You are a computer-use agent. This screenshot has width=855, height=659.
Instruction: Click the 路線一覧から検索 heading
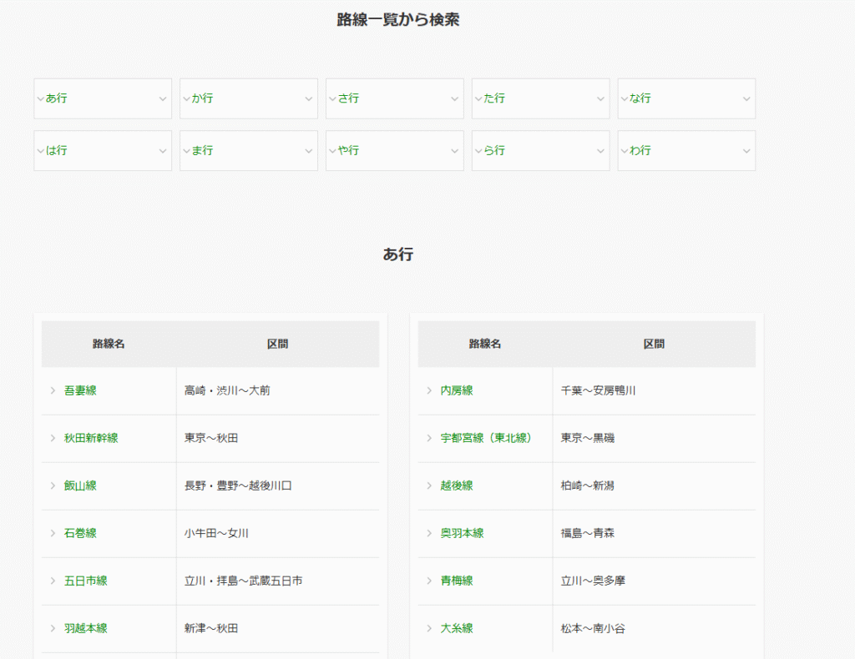(x=398, y=20)
